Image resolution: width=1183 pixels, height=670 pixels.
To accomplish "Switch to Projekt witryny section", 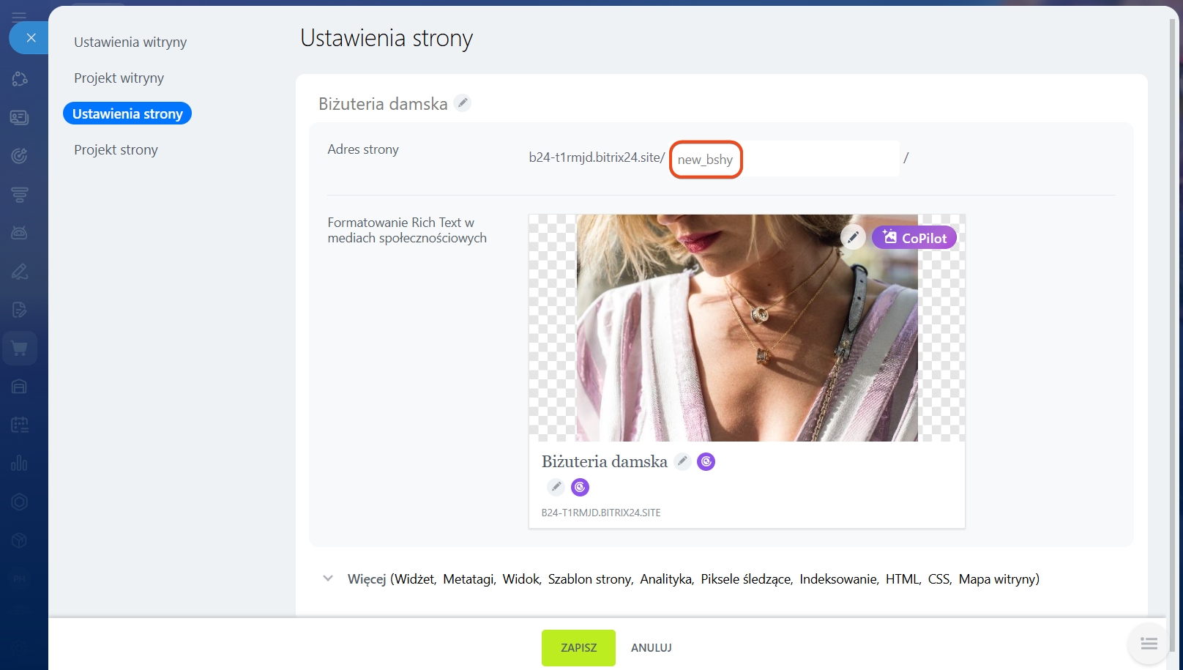I will click(119, 78).
